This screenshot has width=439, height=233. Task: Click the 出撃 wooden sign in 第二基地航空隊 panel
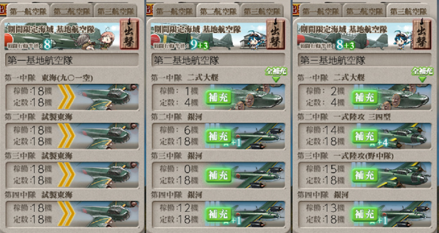[276, 34]
